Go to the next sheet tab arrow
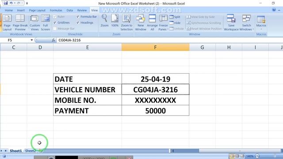This screenshot has width=283, height=159. [x=1, y=151]
